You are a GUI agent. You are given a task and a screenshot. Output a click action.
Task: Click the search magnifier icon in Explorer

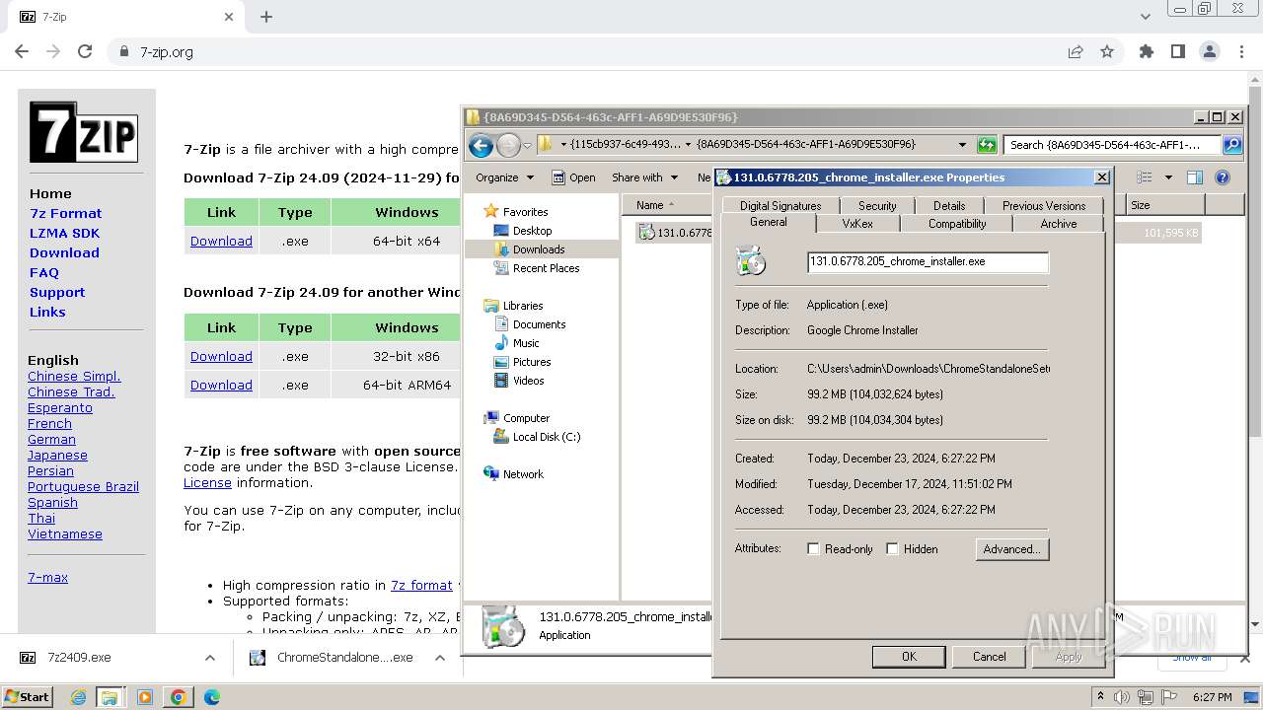coord(1232,145)
